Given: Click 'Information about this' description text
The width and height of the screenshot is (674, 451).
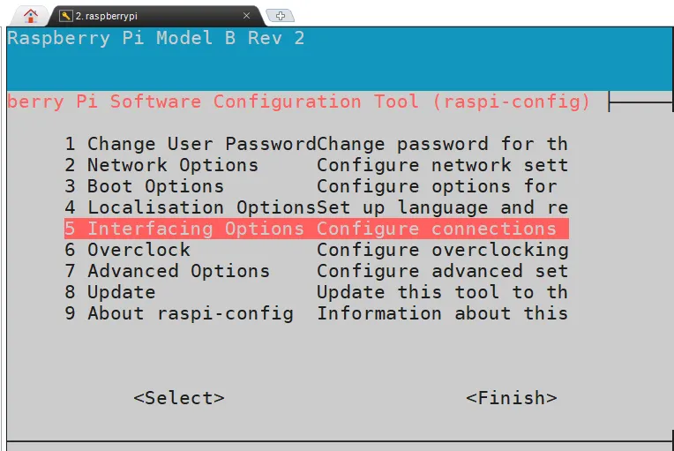Looking at the screenshot, I should click(442, 313).
